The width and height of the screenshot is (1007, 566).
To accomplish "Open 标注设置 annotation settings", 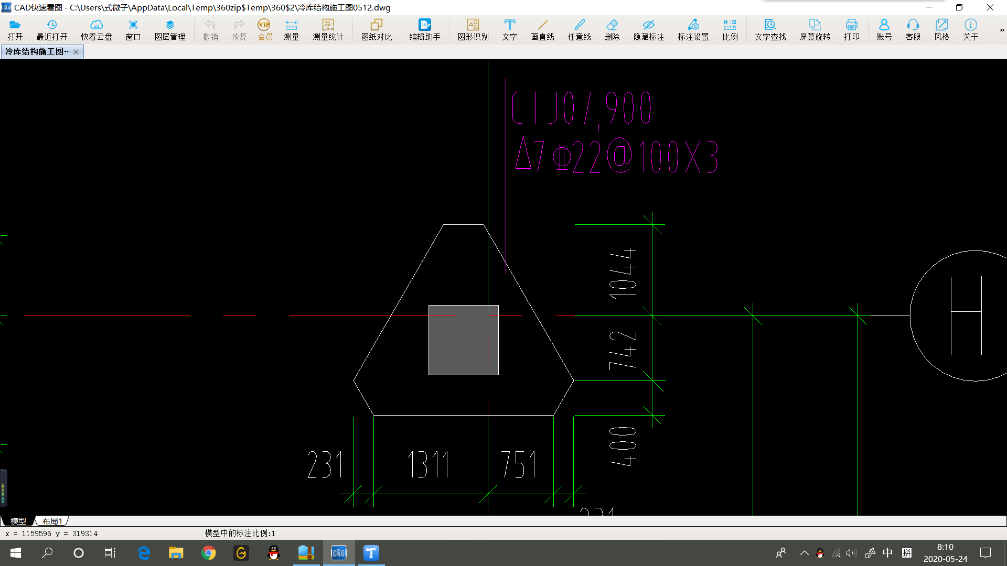I will 693,30.
